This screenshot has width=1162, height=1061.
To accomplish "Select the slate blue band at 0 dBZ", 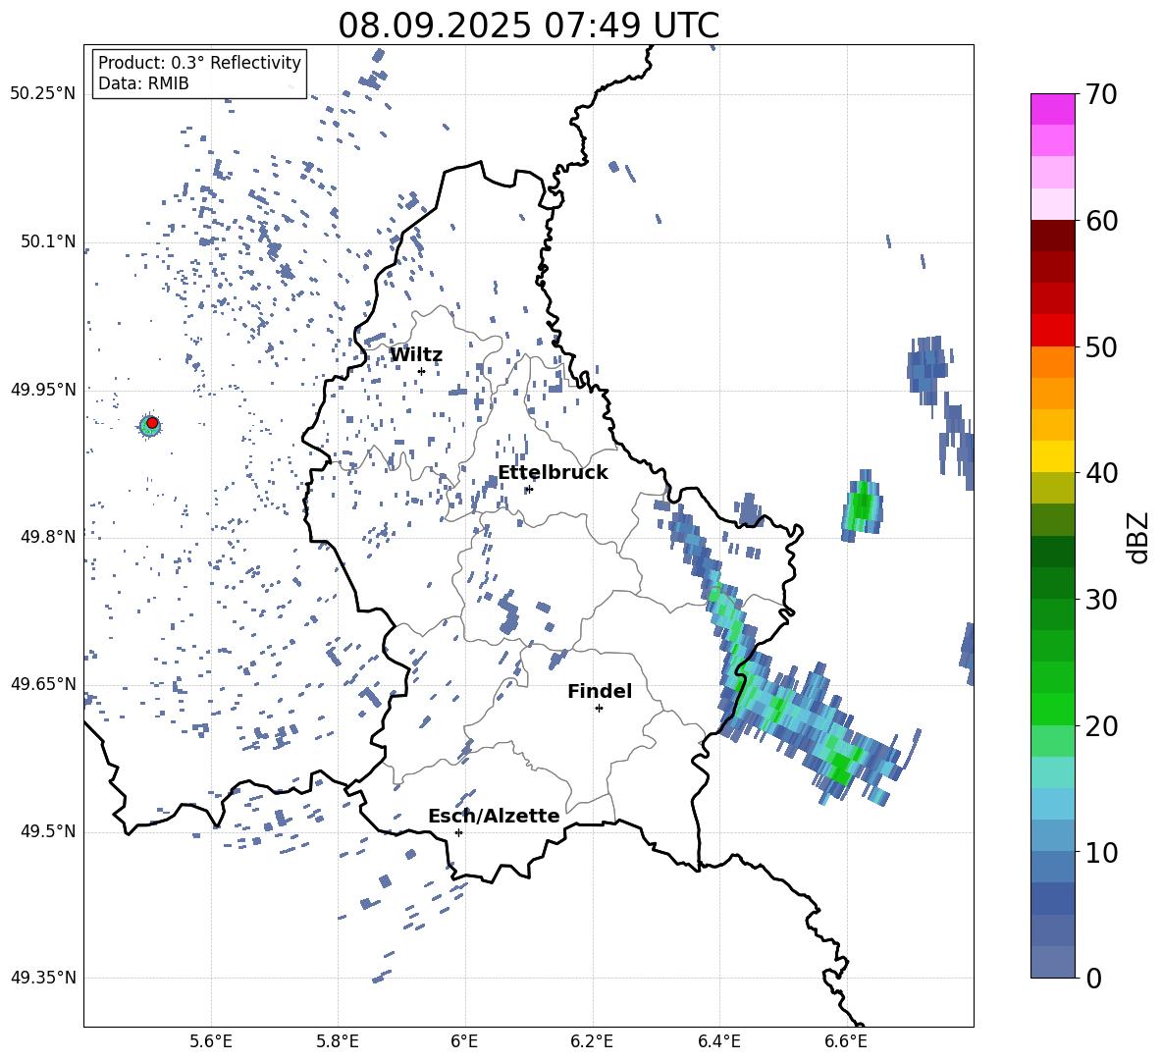I will coord(1053,962).
